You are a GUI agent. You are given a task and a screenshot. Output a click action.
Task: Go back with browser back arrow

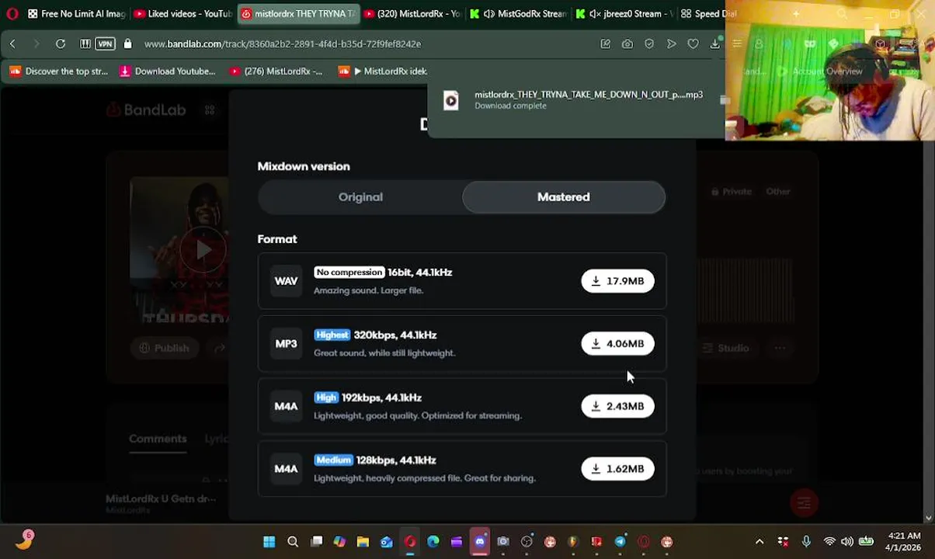[x=12, y=44]
